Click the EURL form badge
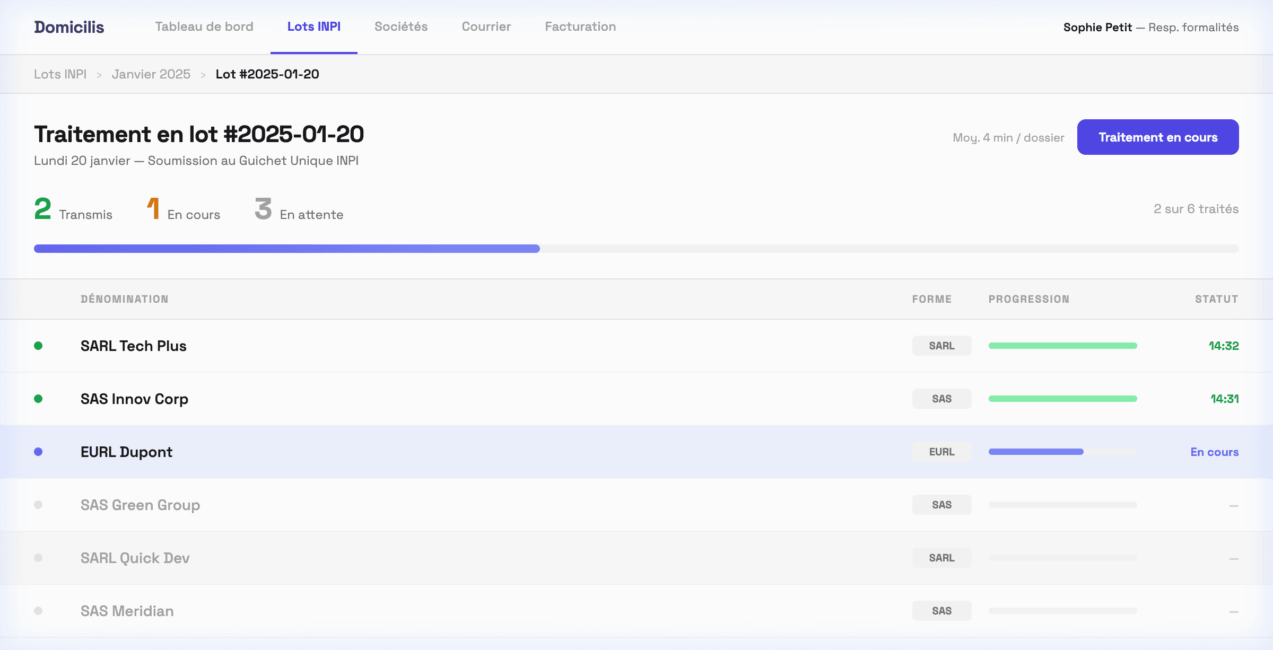The image size is (1273, 650). coord(941,452)
